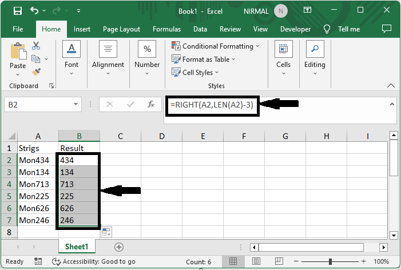Open the Format as Table menu
Screen dimensions: 401x270
point(203,59)
